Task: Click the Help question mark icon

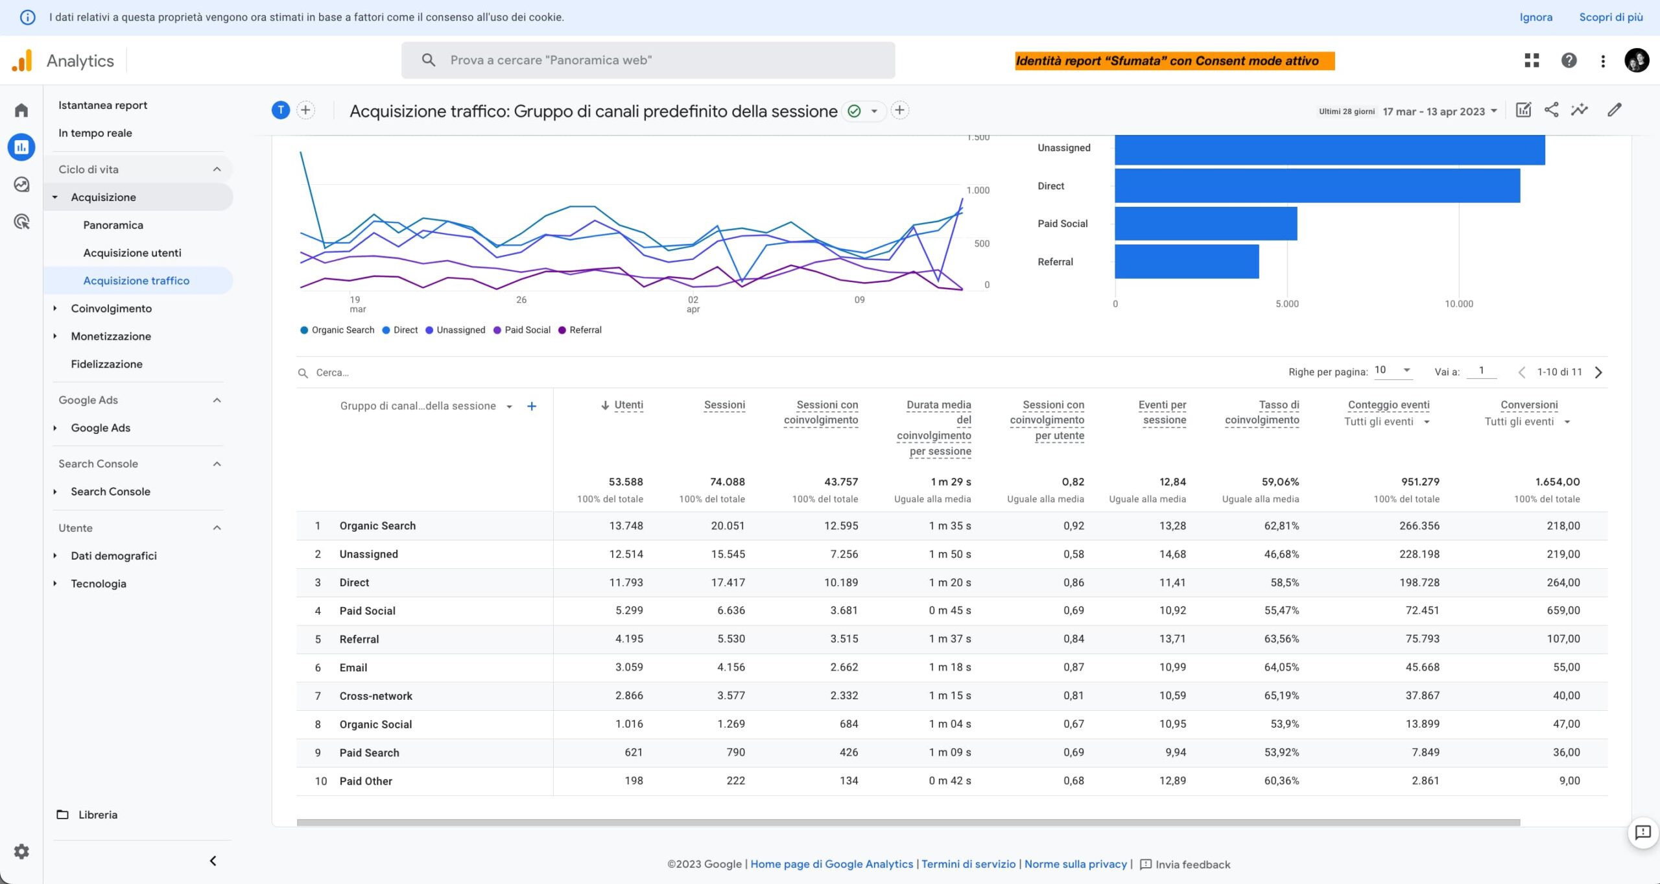Action: point(1569,60)
